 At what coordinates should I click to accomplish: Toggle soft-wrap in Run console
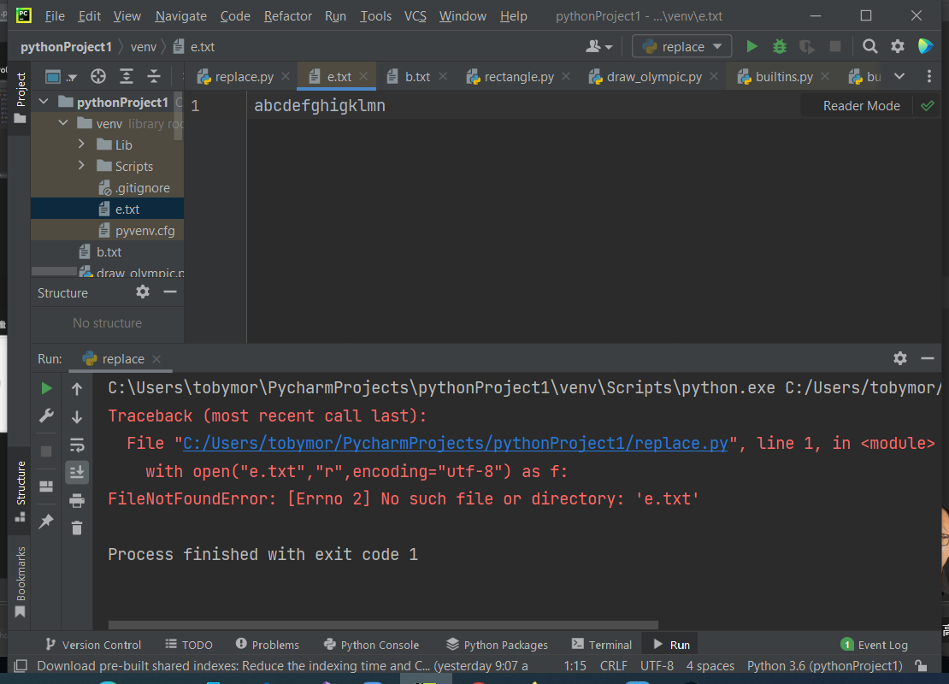[77, 445]
